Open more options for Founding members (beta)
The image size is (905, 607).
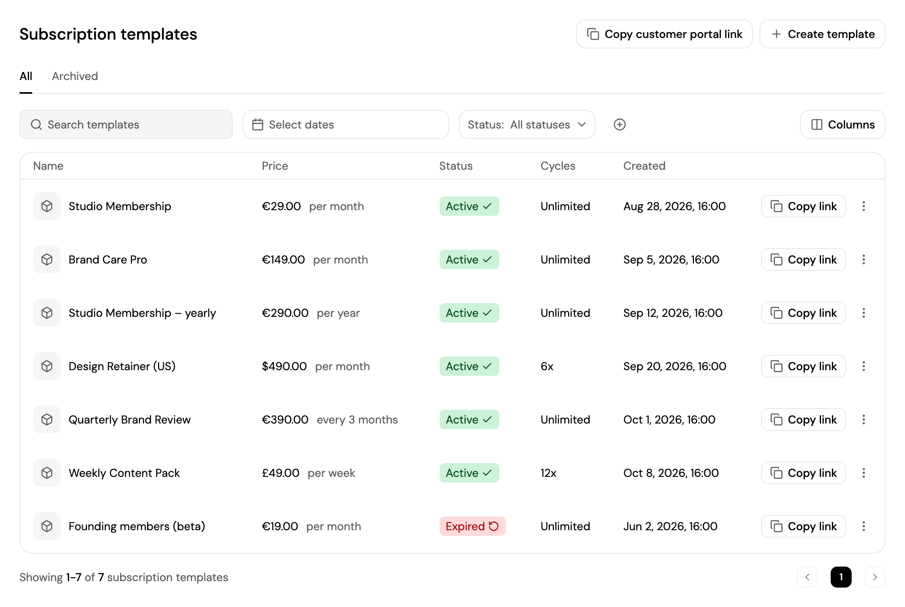864,526
